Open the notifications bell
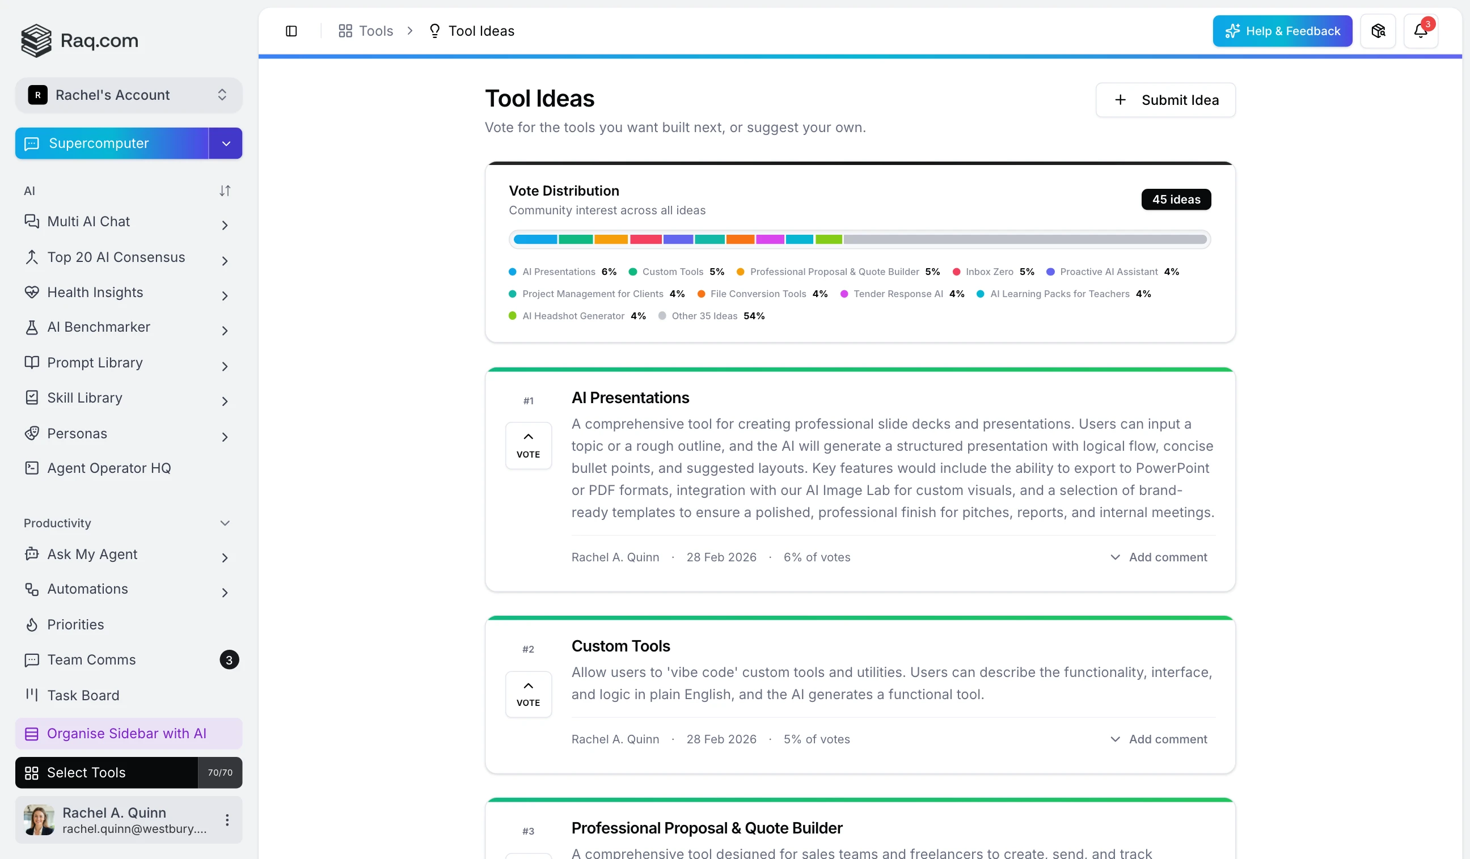This screenshot has height=859, width=1470. coord(1421,31)
